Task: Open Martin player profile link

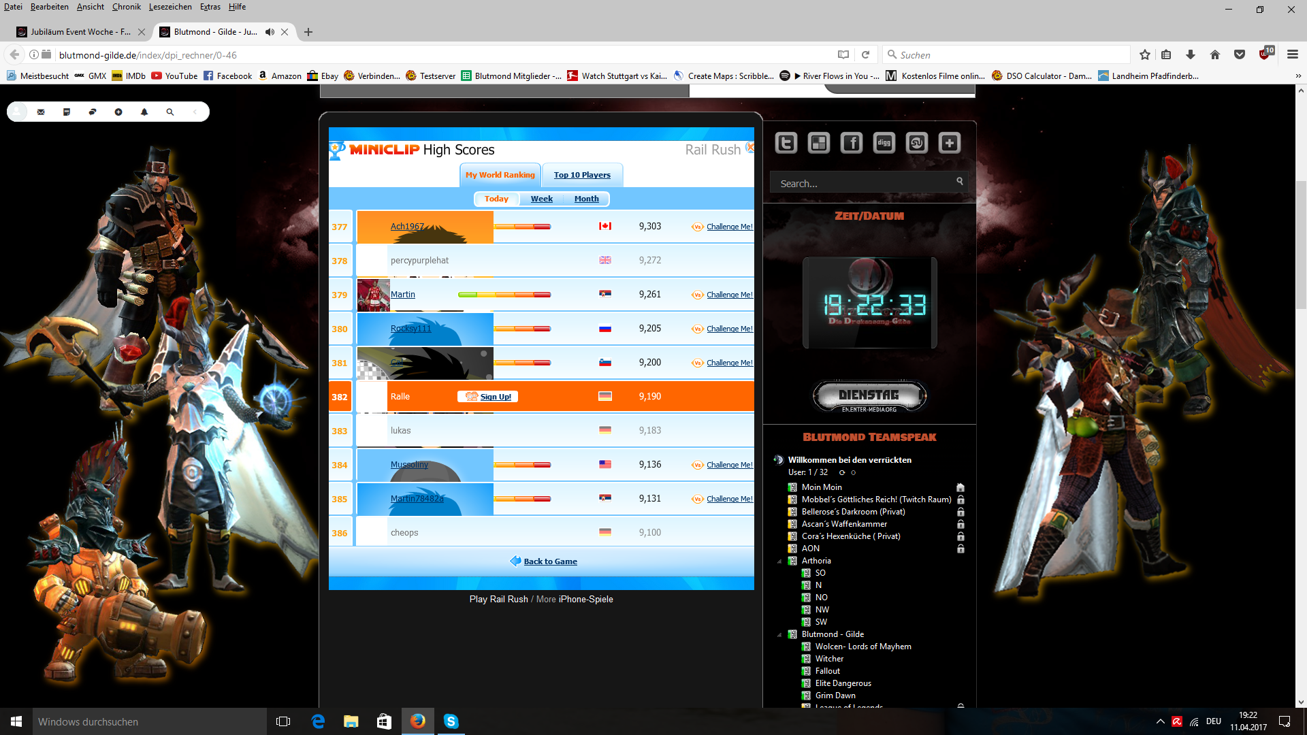Action: [403, 295]
